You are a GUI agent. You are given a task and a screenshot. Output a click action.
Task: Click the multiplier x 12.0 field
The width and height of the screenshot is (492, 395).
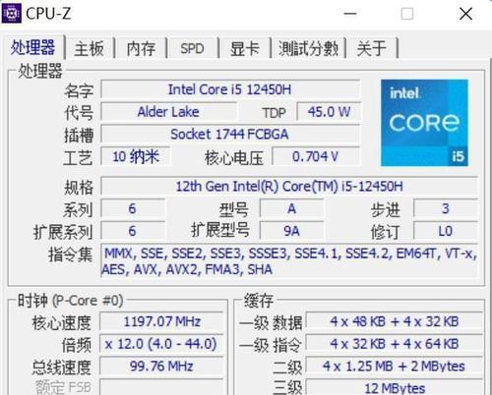tap(161, 344)
